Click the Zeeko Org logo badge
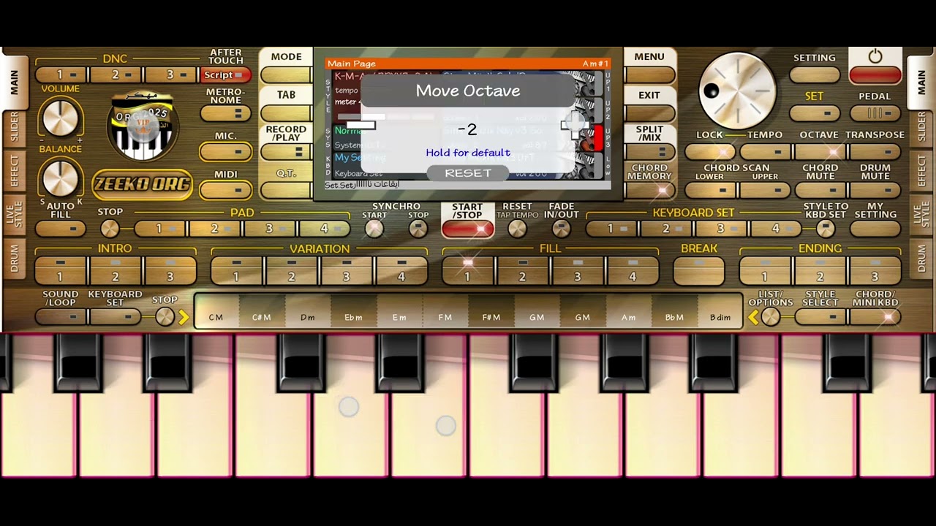This screenshot has height=526, width=936. pyautogui.click(x=142, y=183)
